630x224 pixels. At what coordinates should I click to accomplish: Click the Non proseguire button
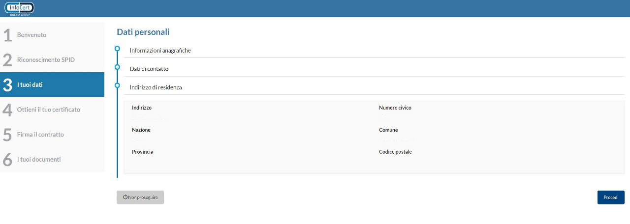click(x=140, y=197)
